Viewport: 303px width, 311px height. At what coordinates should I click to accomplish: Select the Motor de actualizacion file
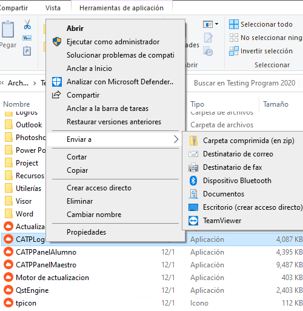click(52, 278)
